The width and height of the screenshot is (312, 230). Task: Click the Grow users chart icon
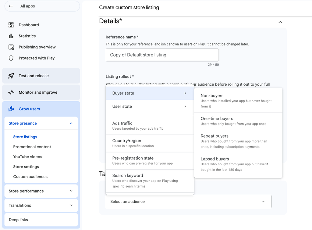coord(11,109)
